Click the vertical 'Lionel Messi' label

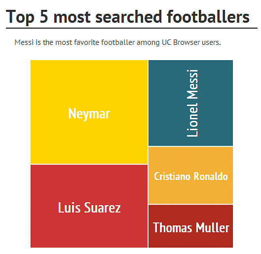[192, 103]
